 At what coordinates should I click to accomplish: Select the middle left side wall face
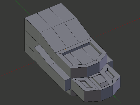pos(30,39)
